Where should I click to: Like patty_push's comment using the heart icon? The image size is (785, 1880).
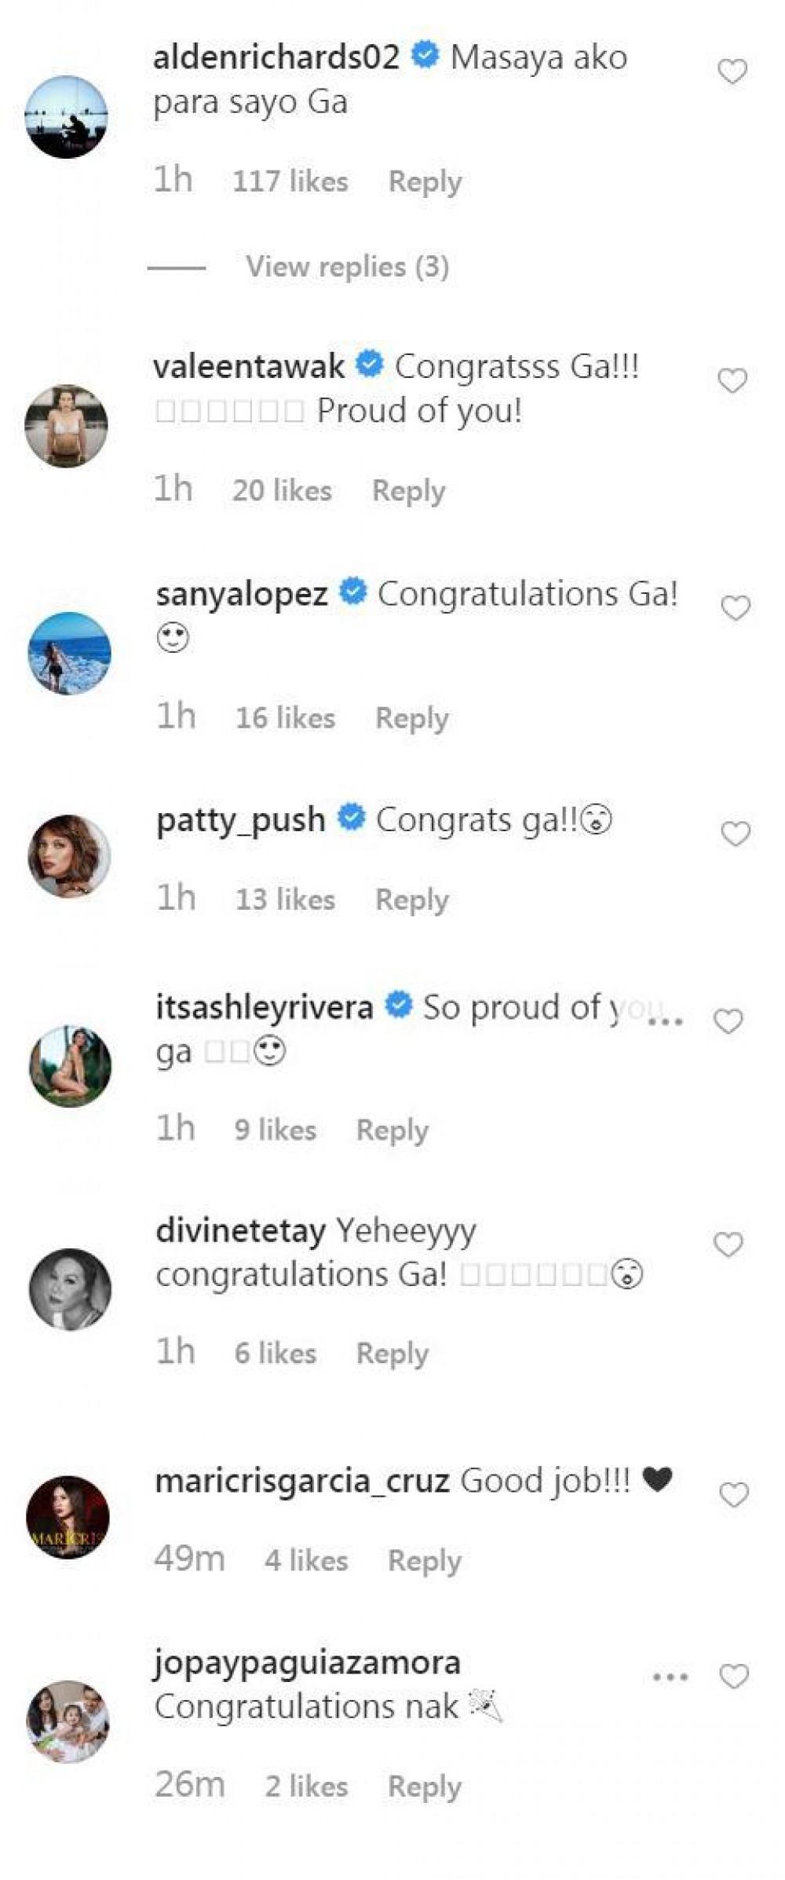point(735,834)
